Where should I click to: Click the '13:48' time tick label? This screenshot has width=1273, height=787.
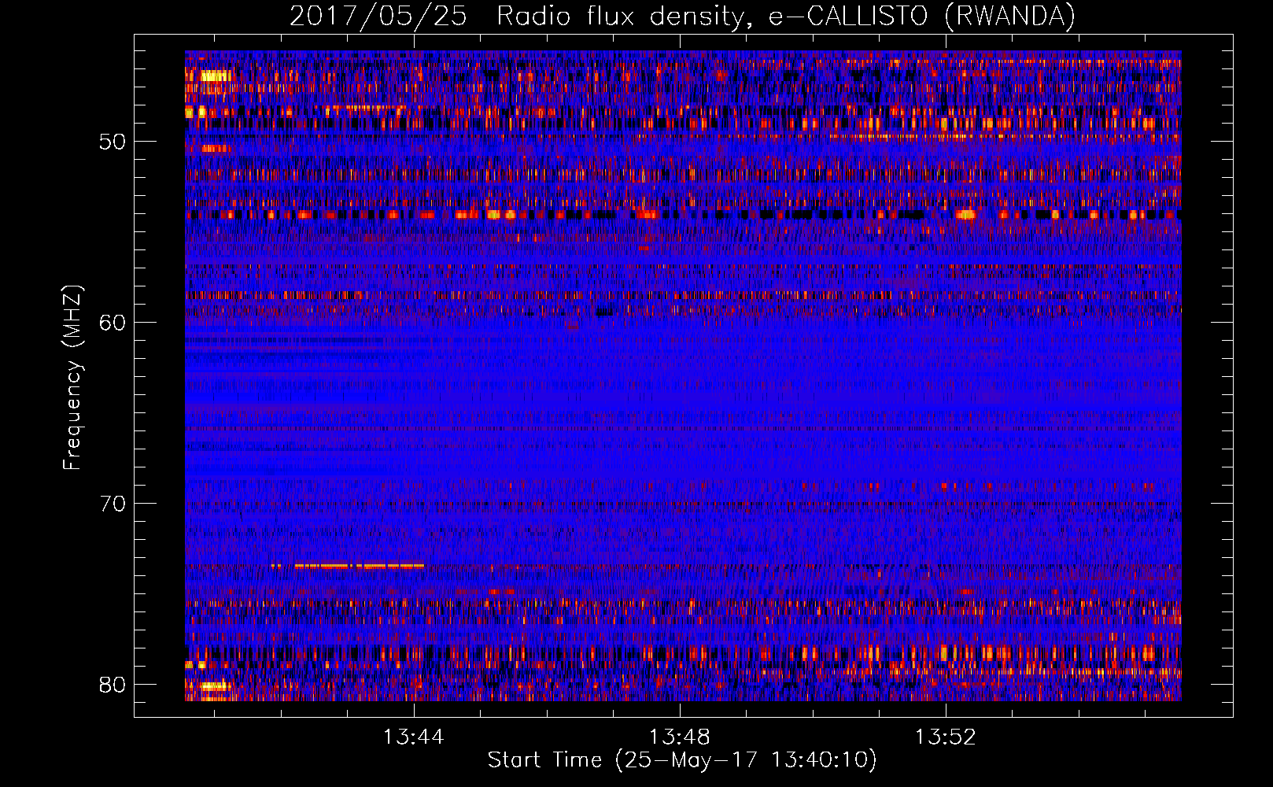679,737
